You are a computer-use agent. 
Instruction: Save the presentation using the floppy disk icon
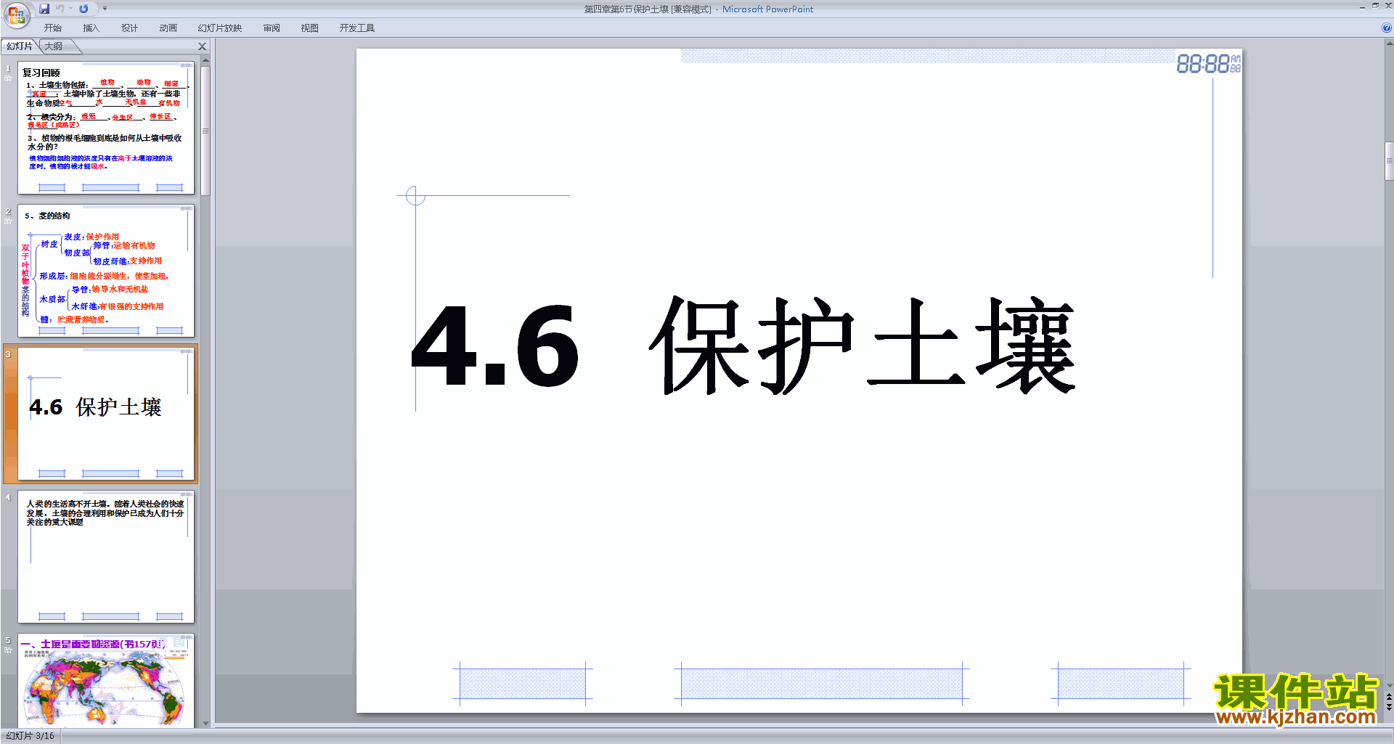(x=44, y=9)
